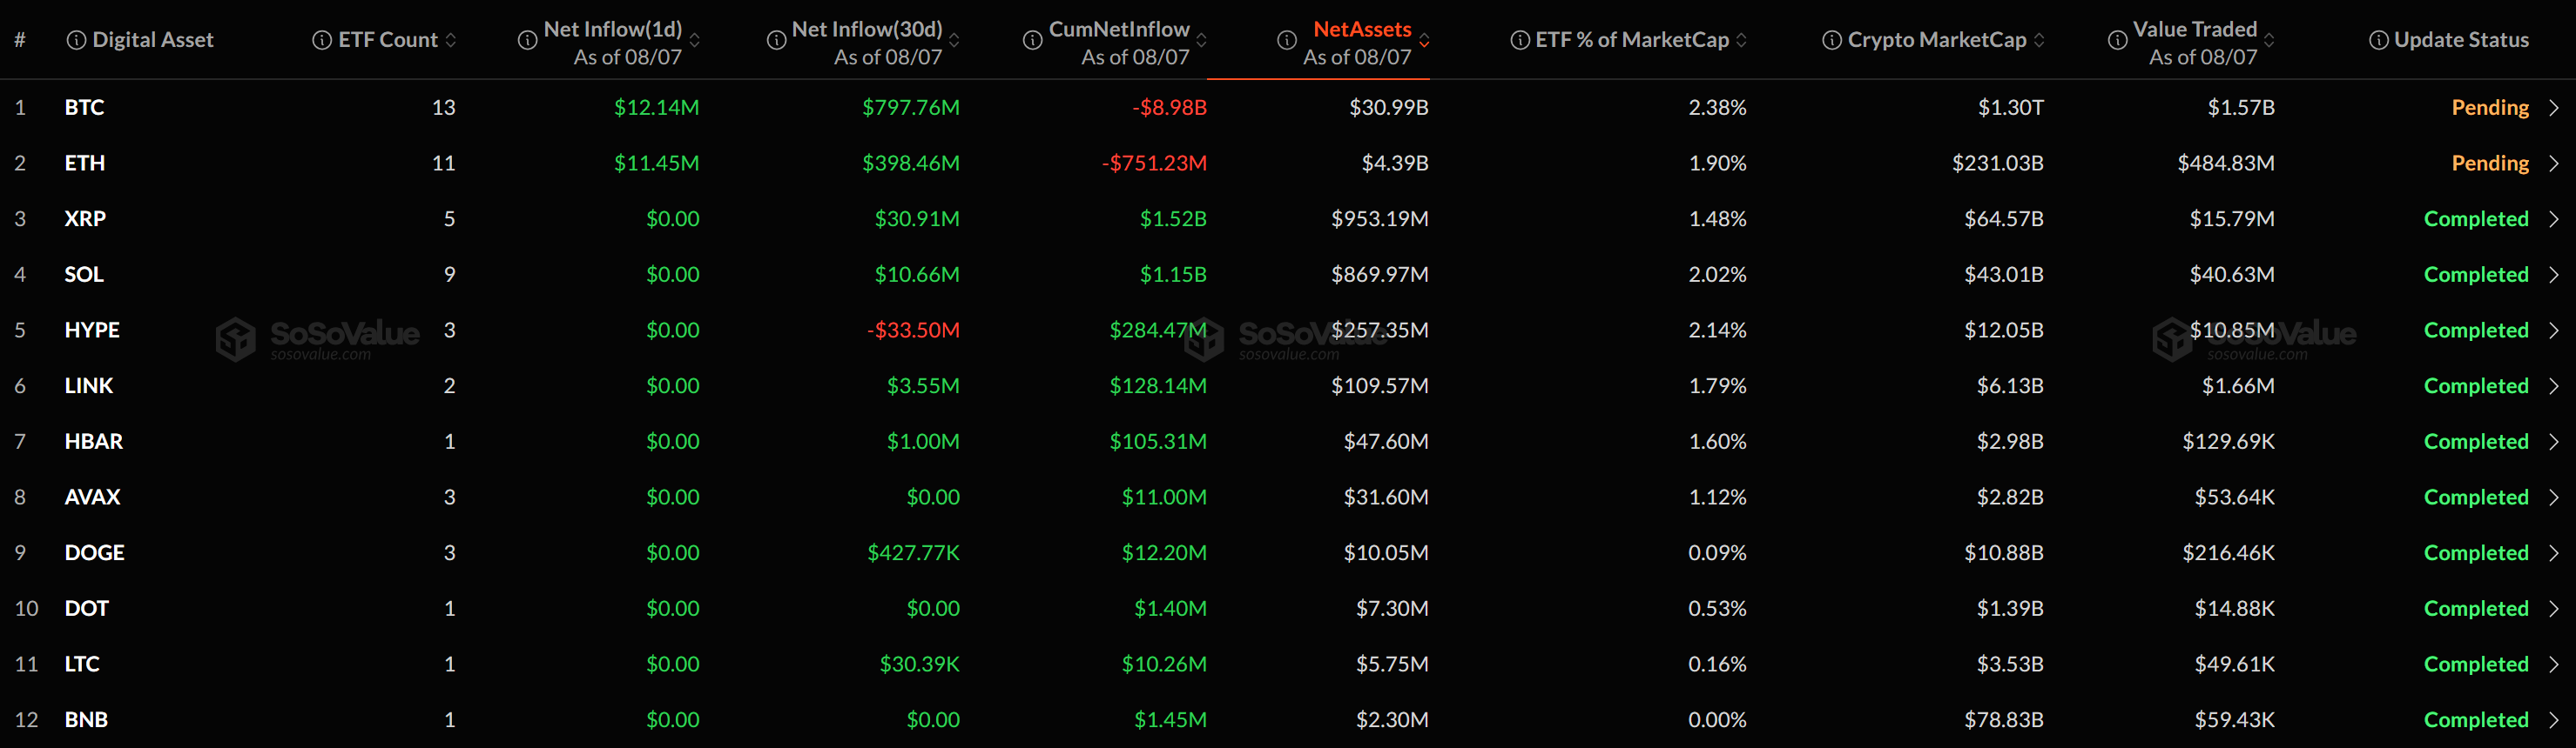Screen dimensions: 2576x748
Task: Open DOGE row chevron arrow
Action: pyautogui.click(x=2553, y=553)
